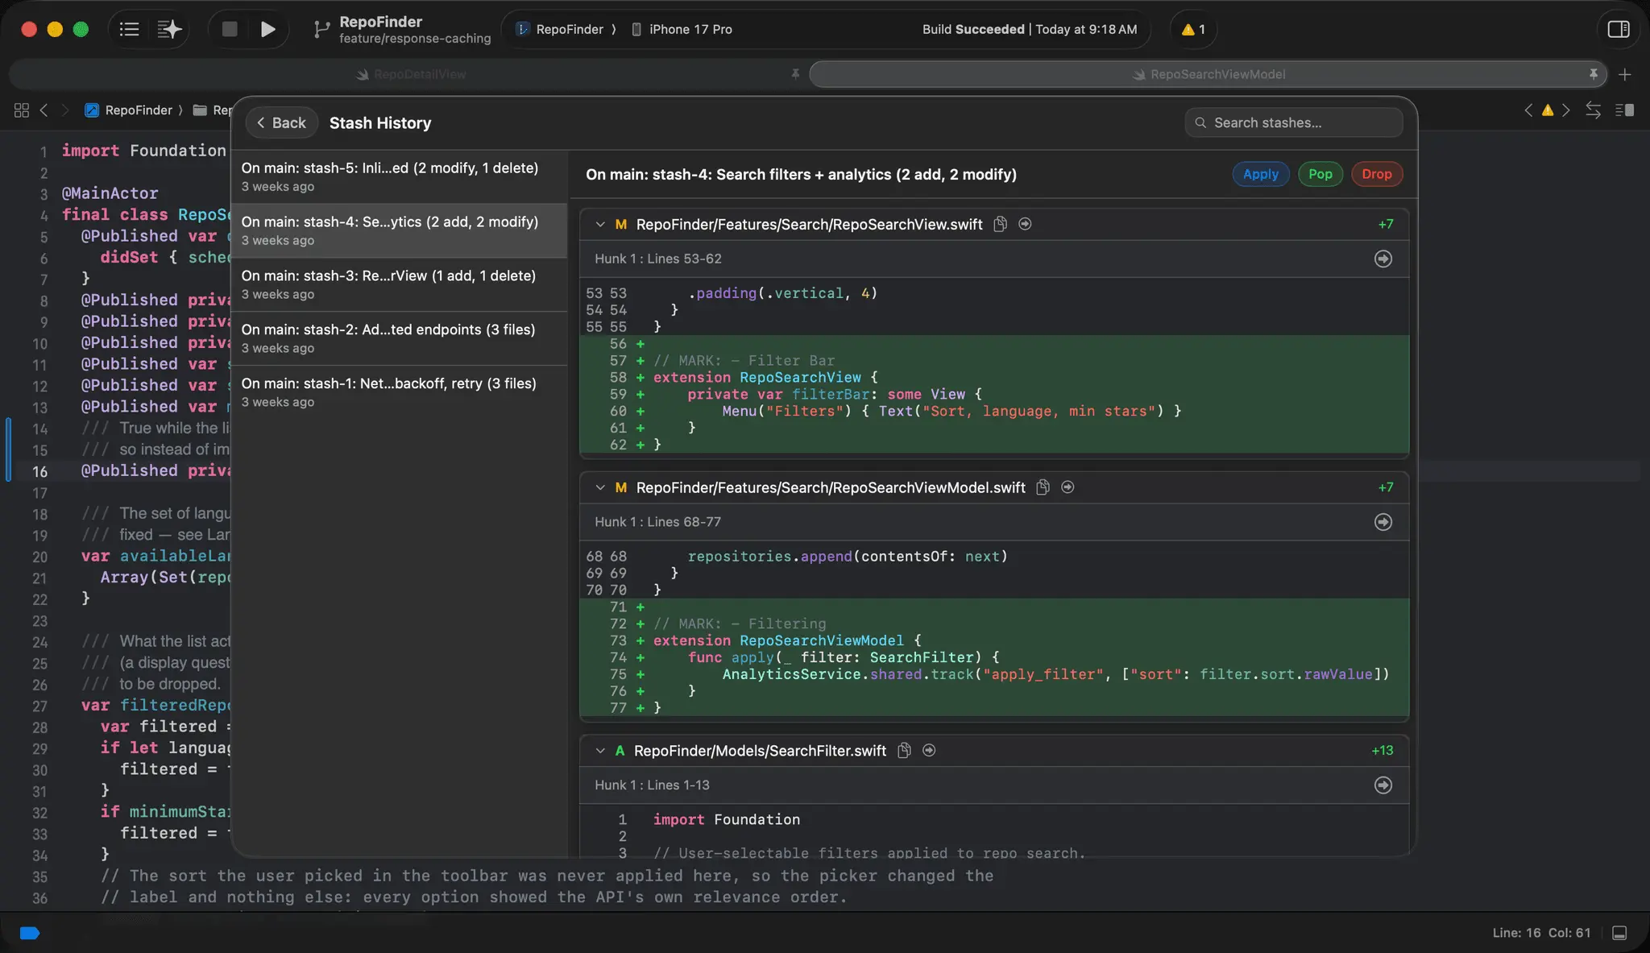Open the RepoFinder breadcrumb in jump bar
The width and height of the screenshot is (1650, 953).
point(130,110)
